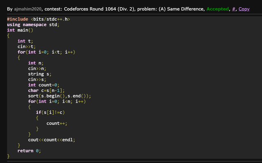Click the green Accepted verdict text

217,9
